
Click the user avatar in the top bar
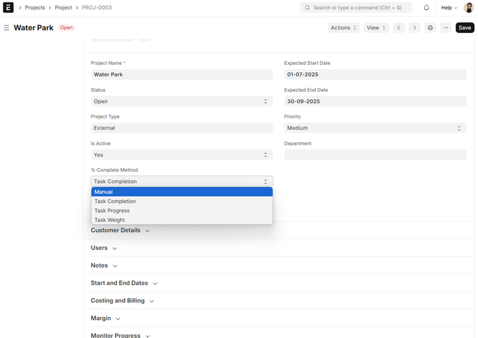pos(468,8)
